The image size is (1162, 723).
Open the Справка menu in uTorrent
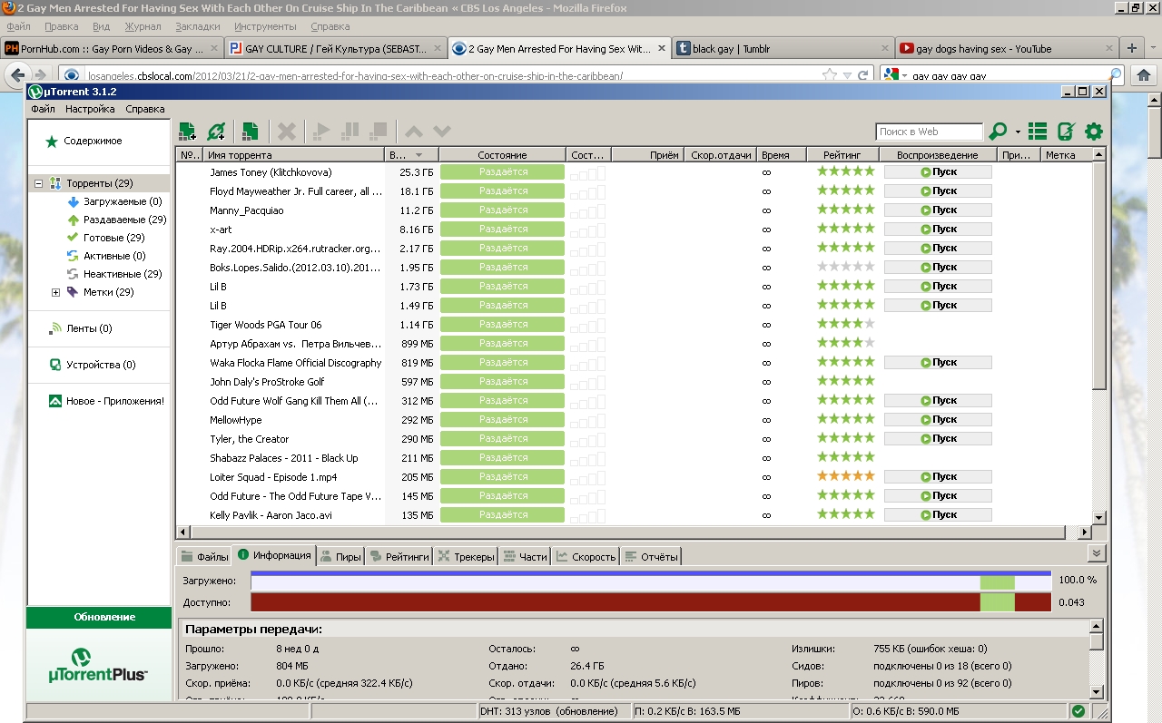(x=145, y=109)
